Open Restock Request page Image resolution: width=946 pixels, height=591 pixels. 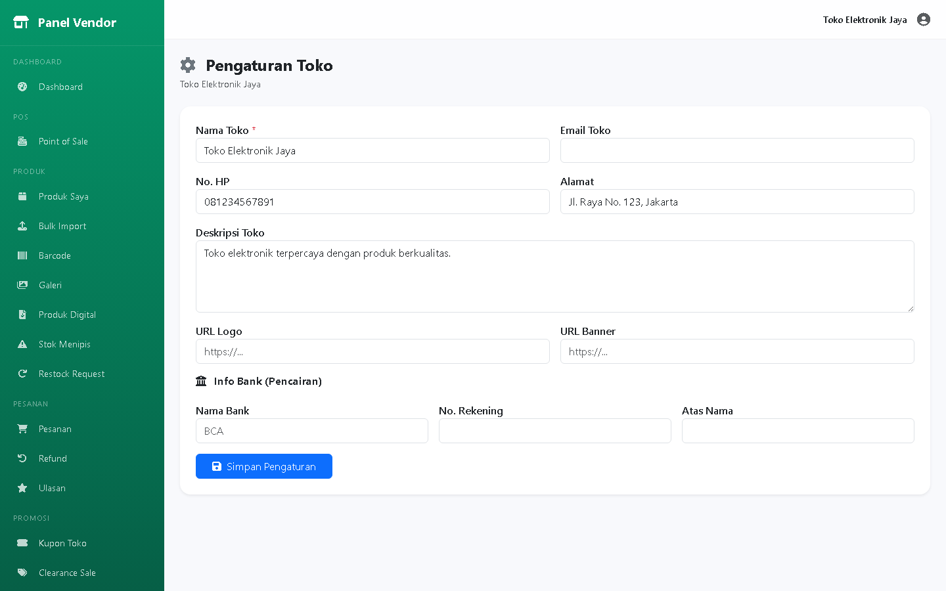pos(82,374)
